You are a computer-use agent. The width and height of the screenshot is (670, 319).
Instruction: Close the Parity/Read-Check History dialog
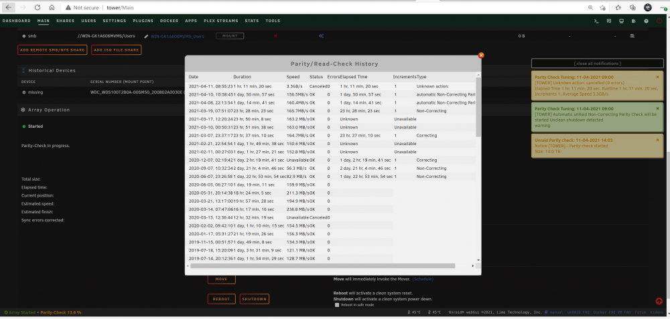(481, 56)
